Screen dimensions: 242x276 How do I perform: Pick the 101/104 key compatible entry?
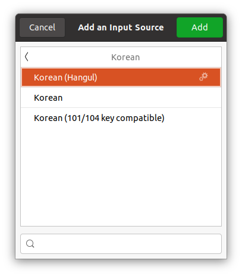(x=121, y=118)
